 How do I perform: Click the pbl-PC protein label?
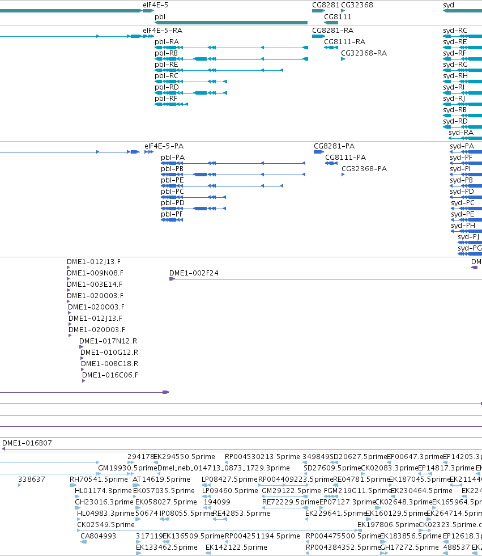172,192
